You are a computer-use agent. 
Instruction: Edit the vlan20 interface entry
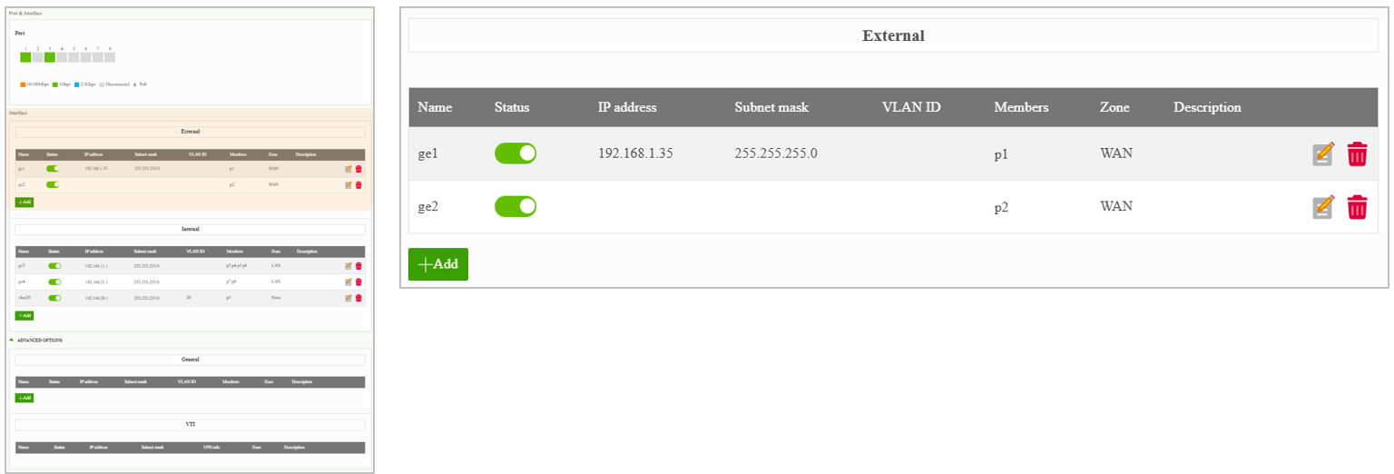point(348,298)
